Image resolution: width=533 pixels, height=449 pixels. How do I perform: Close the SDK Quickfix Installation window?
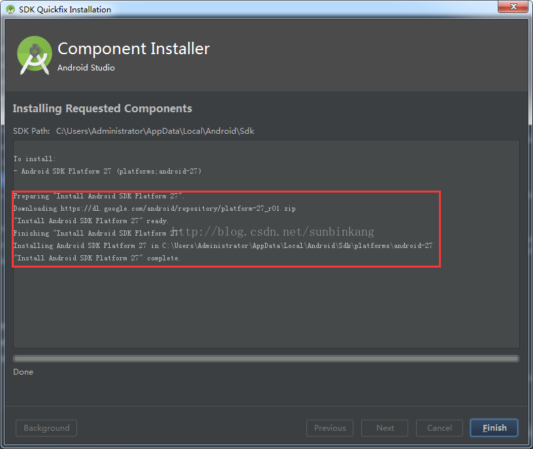[x=513, y=7]
